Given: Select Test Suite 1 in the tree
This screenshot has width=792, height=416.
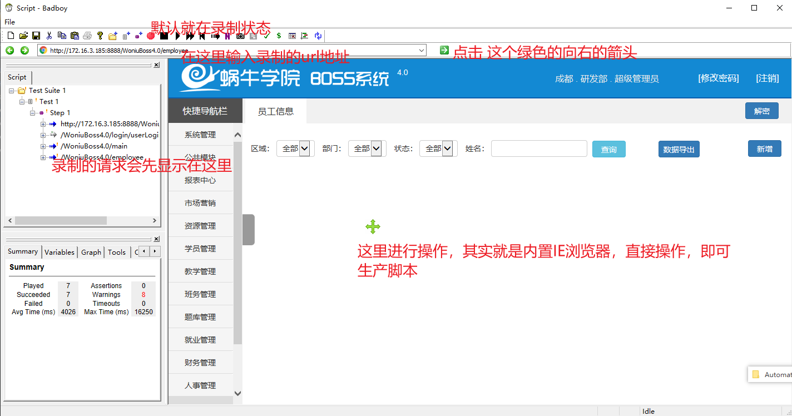Looking at the screenshot, I should pyautogui.click(x=47, y=91).
